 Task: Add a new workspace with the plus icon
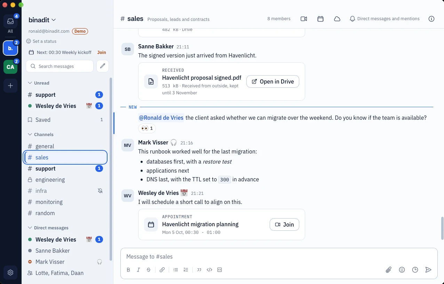(x=10, y=86)
